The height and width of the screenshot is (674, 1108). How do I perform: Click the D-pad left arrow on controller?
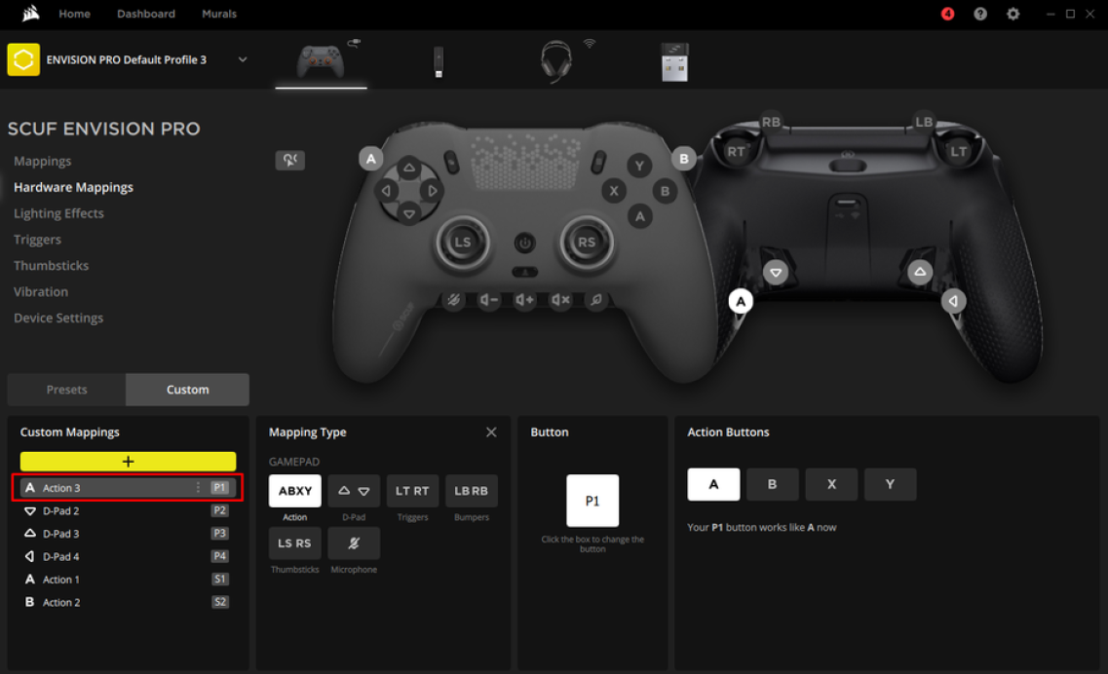(x=386, y=191)
